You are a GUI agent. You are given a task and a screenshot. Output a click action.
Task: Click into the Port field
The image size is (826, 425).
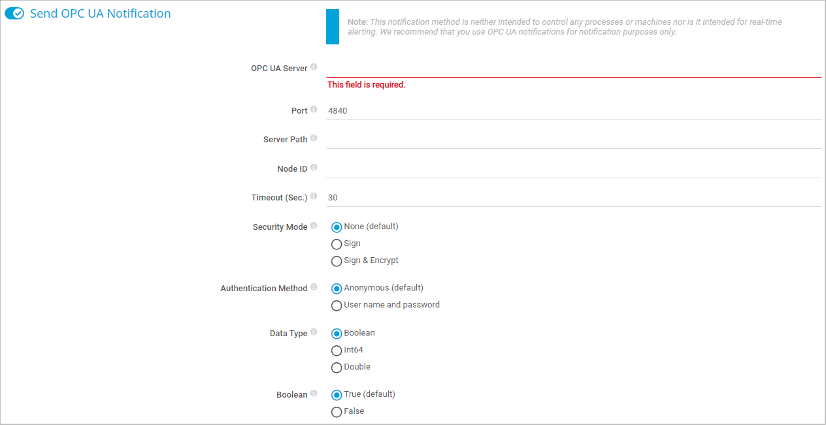pos(574,111)
